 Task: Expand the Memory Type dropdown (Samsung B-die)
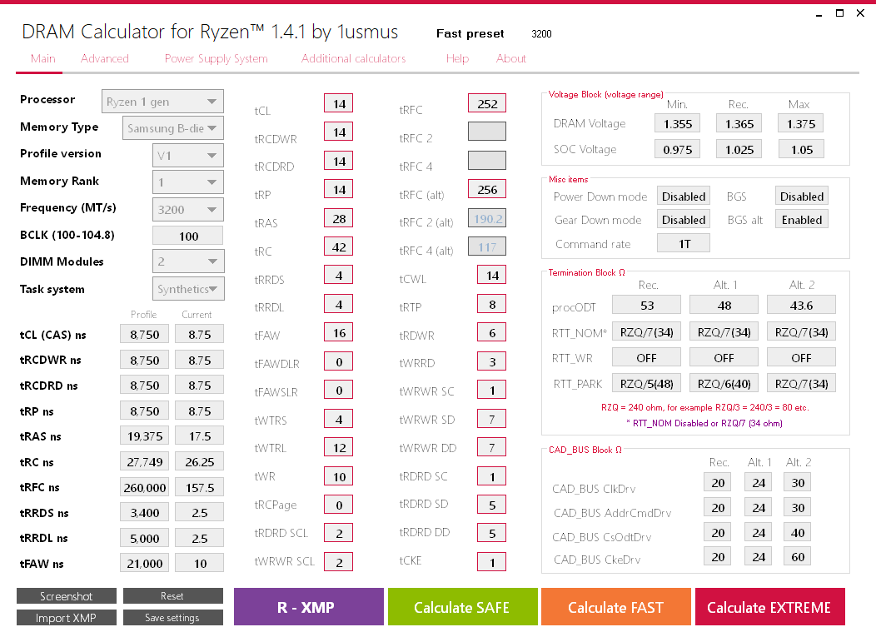click(x=173, y=128)
